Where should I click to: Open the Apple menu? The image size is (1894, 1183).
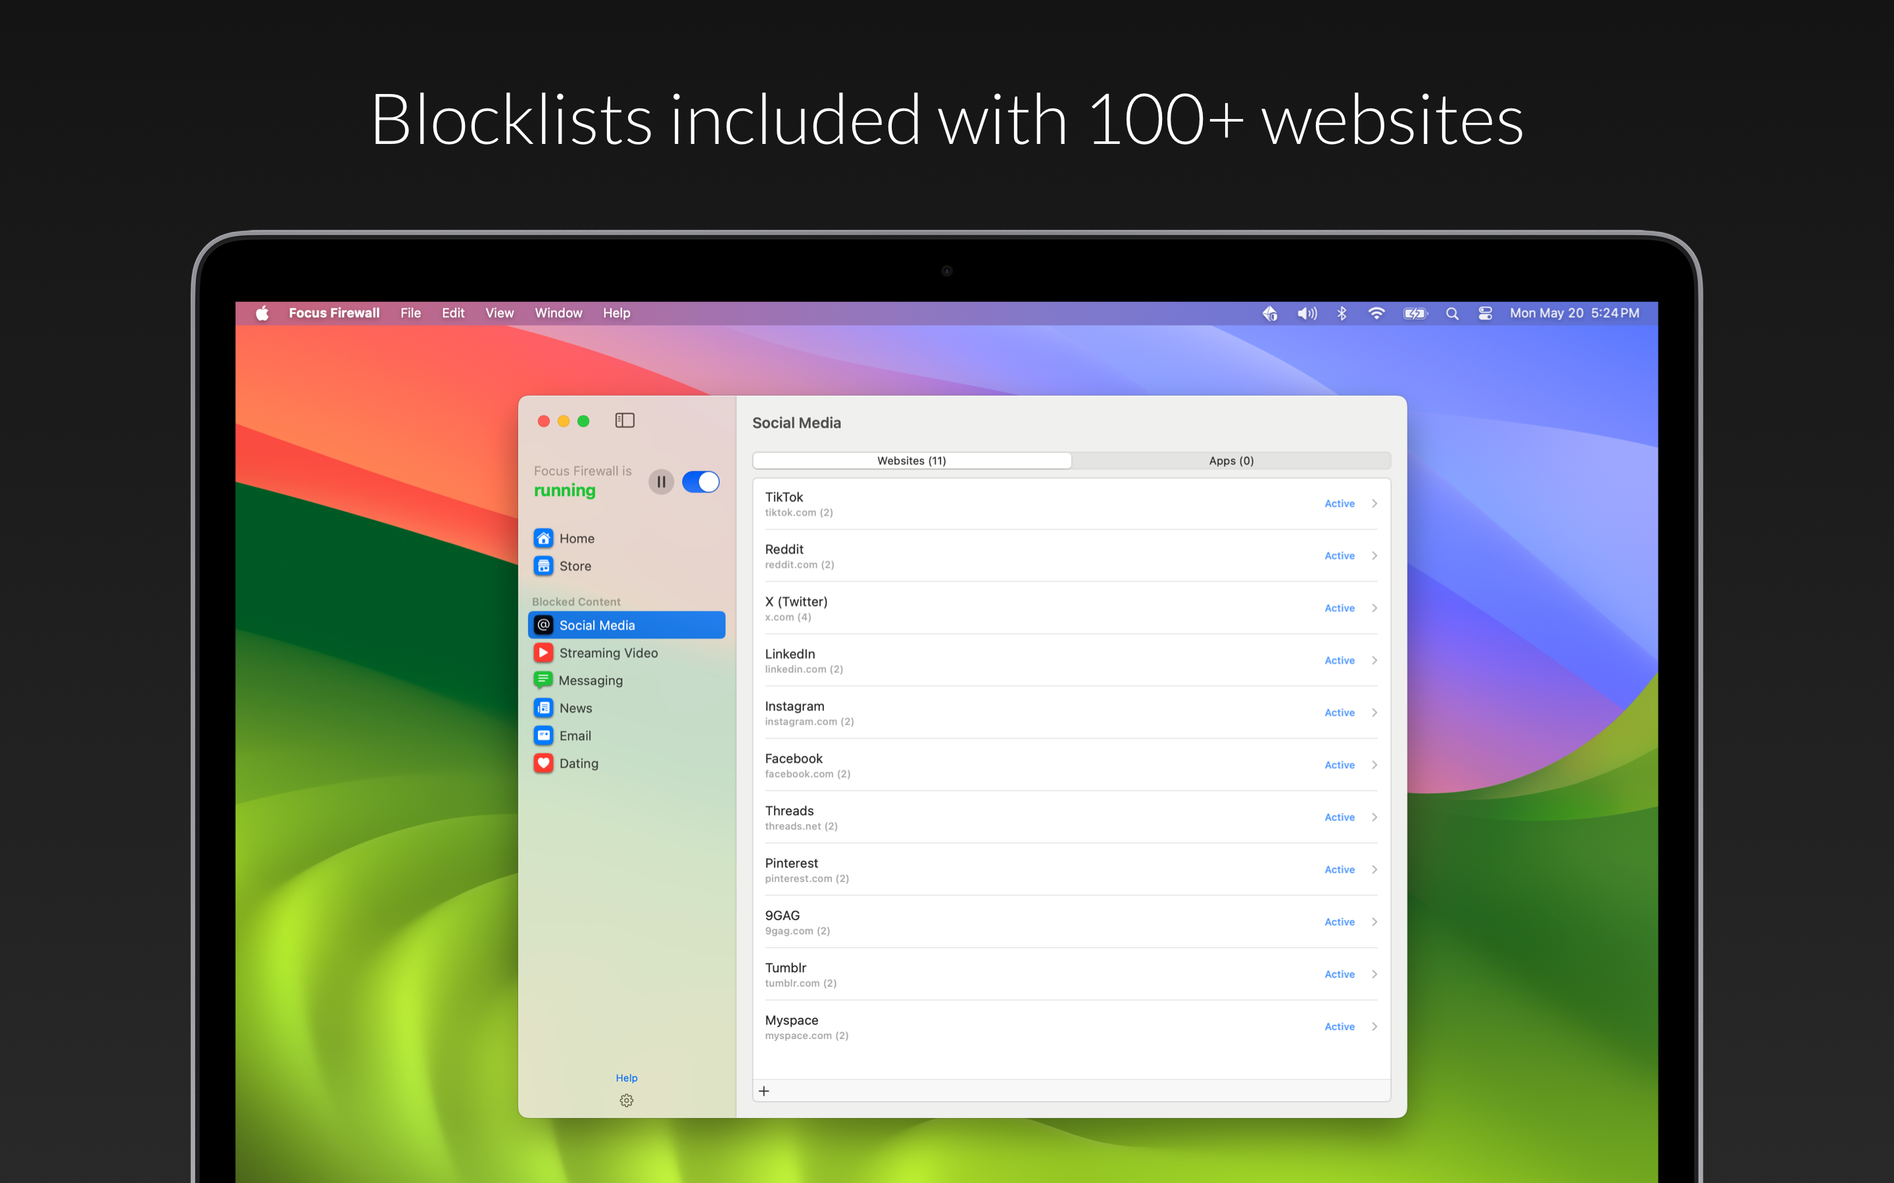tap(262, 313)
